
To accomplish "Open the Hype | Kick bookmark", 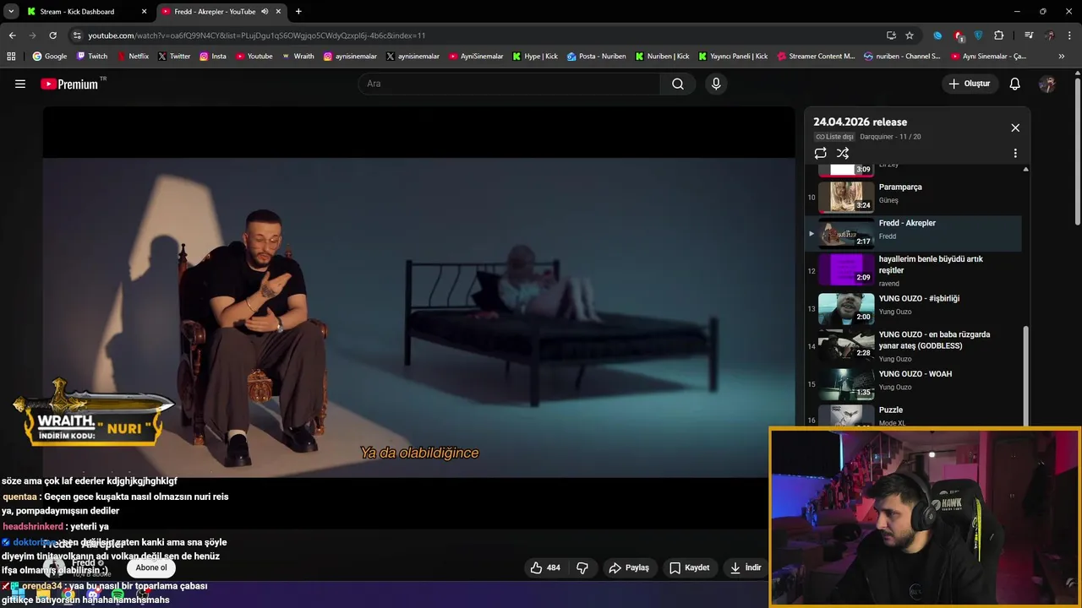I will [x=534, y=57].
